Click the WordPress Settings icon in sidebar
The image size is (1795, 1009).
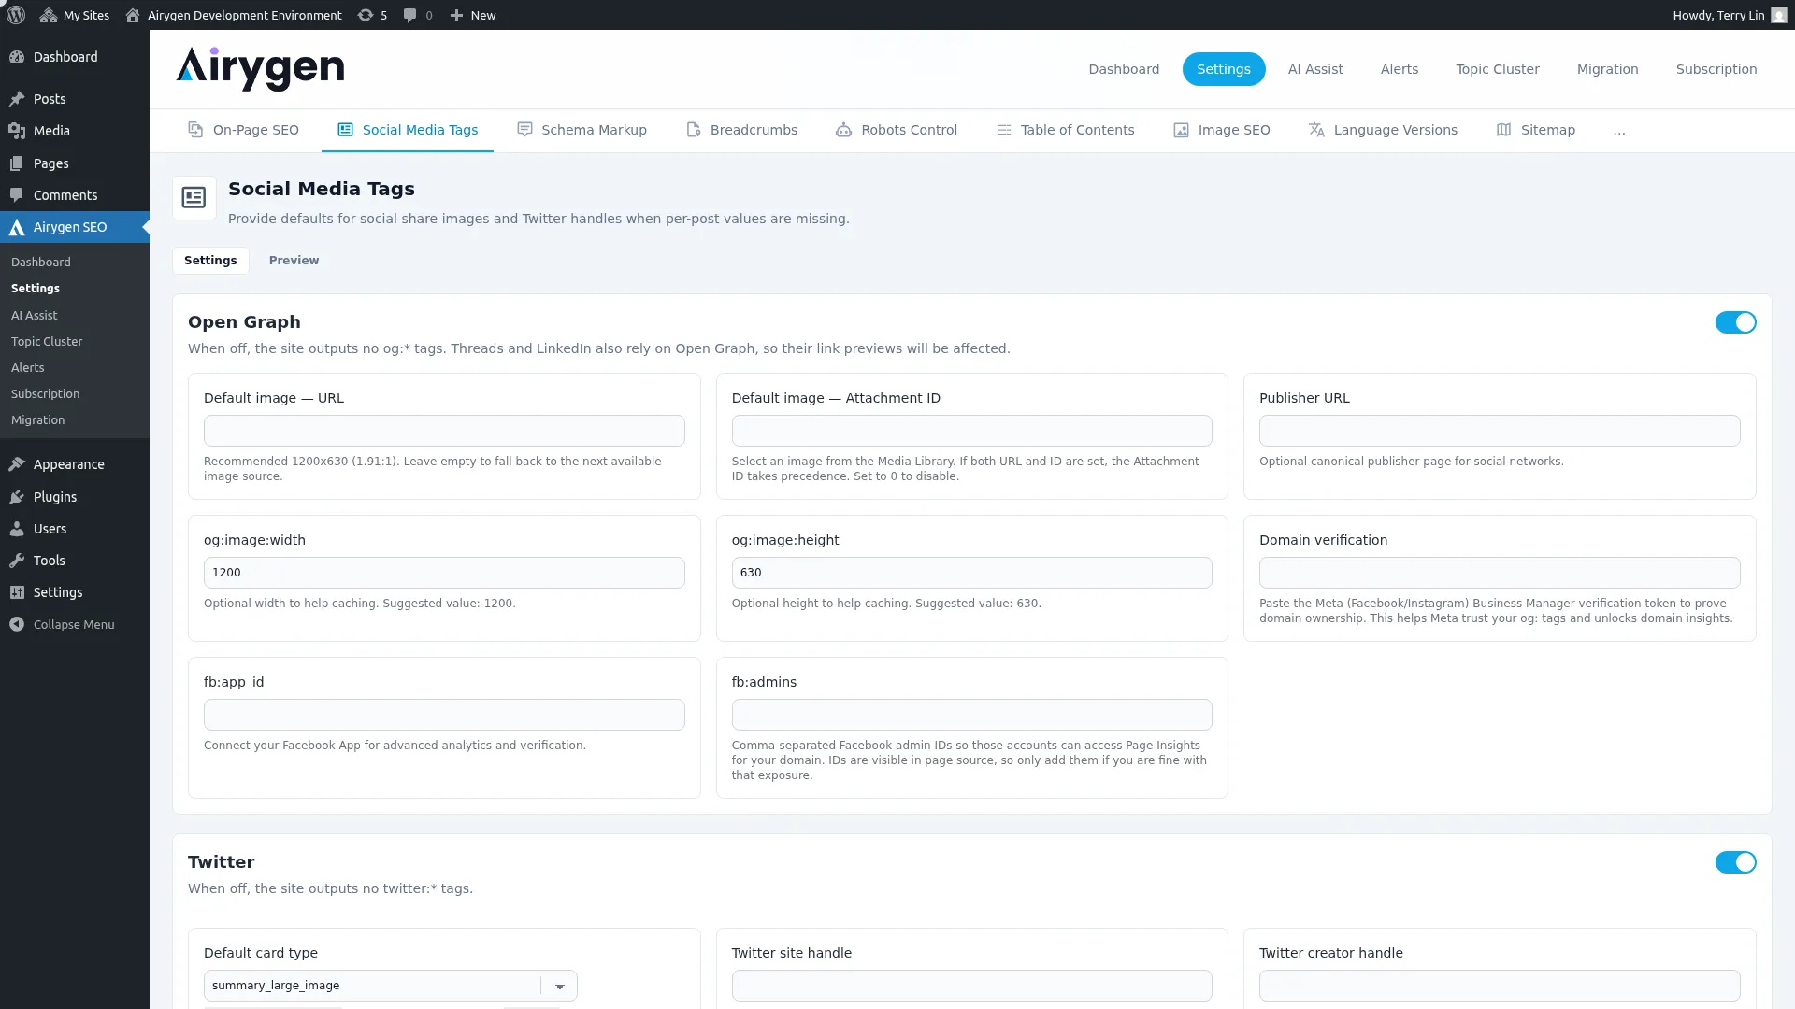coord(17,592)
